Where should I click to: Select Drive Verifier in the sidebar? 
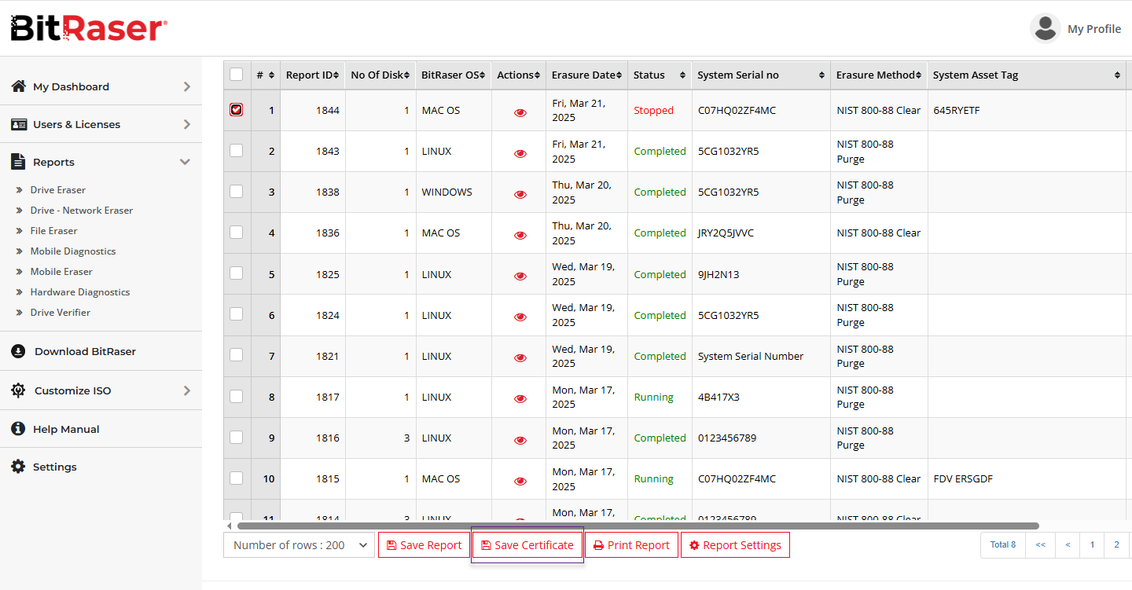click(x=61, y=313)
